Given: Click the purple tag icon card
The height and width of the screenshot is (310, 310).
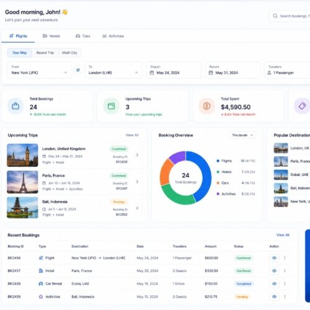Looking at the screenshot, I should point(302,106).
